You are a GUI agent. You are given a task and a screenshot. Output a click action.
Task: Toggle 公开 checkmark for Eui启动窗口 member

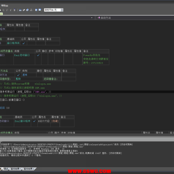click(x=38, y=55)
